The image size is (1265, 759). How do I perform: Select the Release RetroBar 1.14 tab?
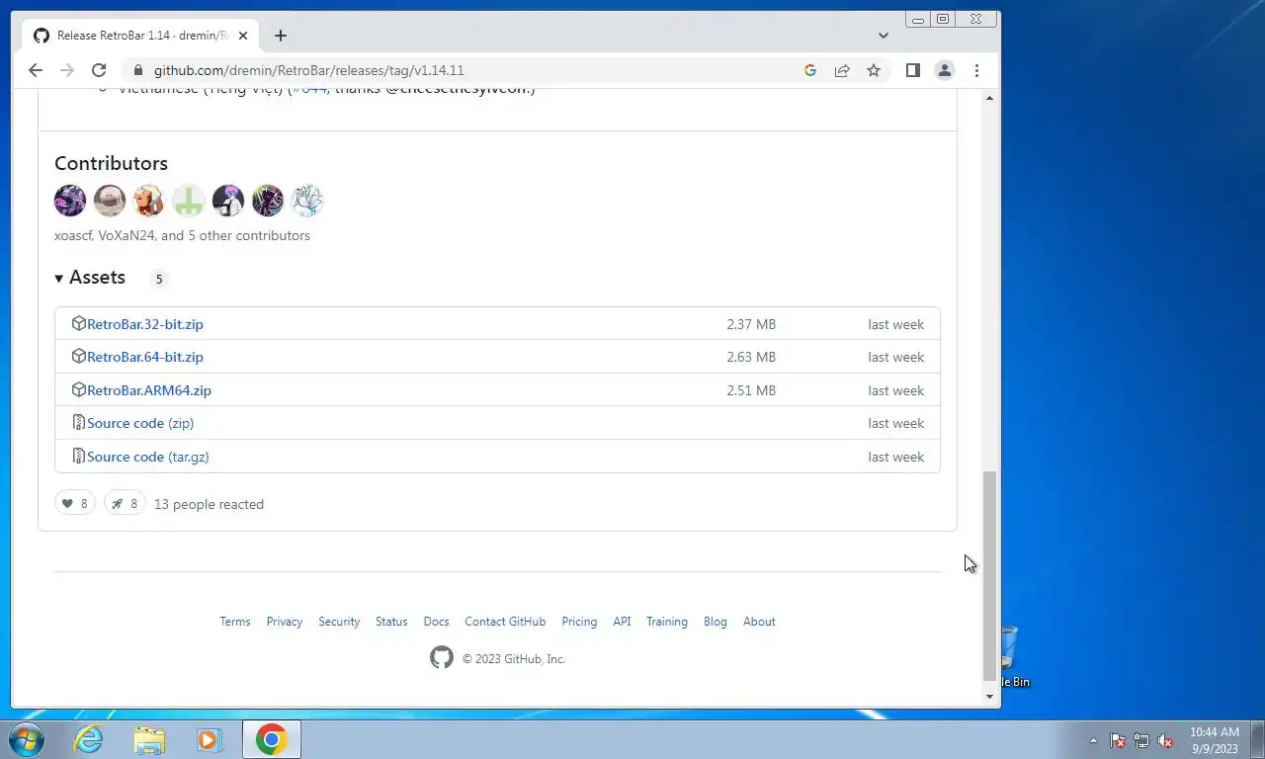coord(142,36)
